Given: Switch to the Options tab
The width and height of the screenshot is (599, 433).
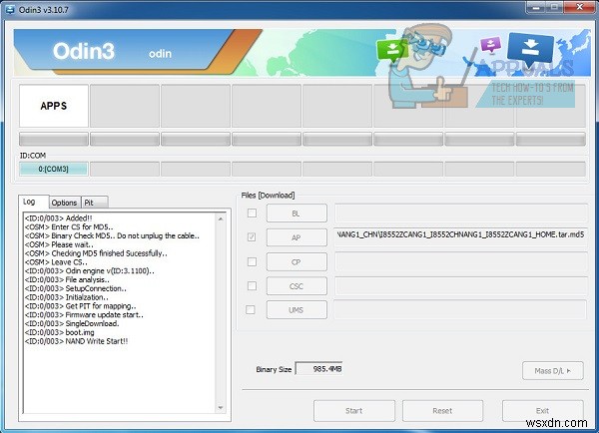Looking at the screenshot, I should tap(65, 203).
